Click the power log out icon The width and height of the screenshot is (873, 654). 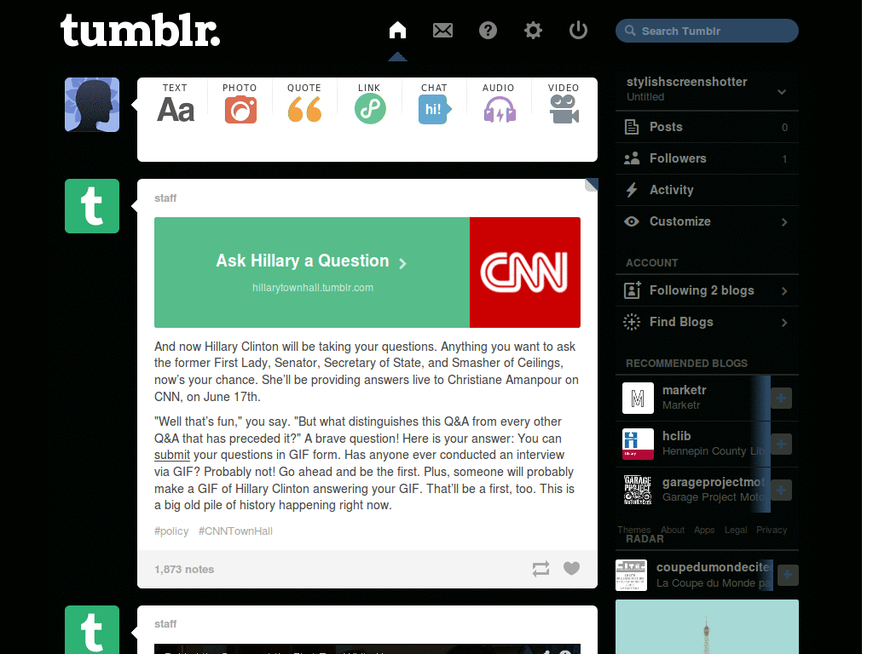(578, 30)
